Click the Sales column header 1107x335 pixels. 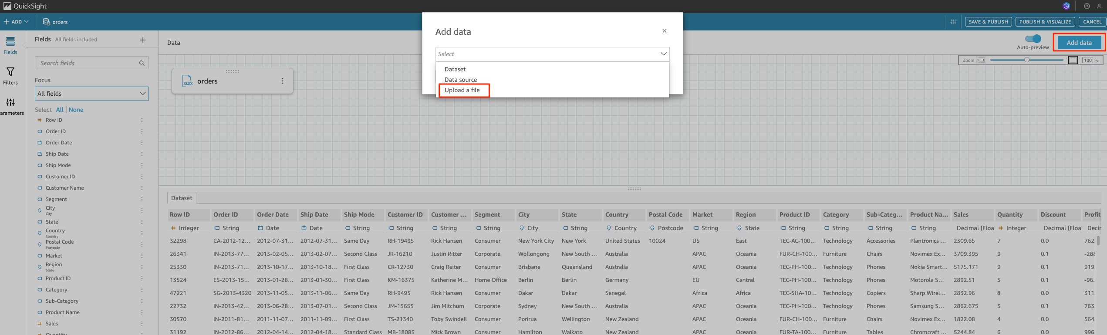pos(972,214)
